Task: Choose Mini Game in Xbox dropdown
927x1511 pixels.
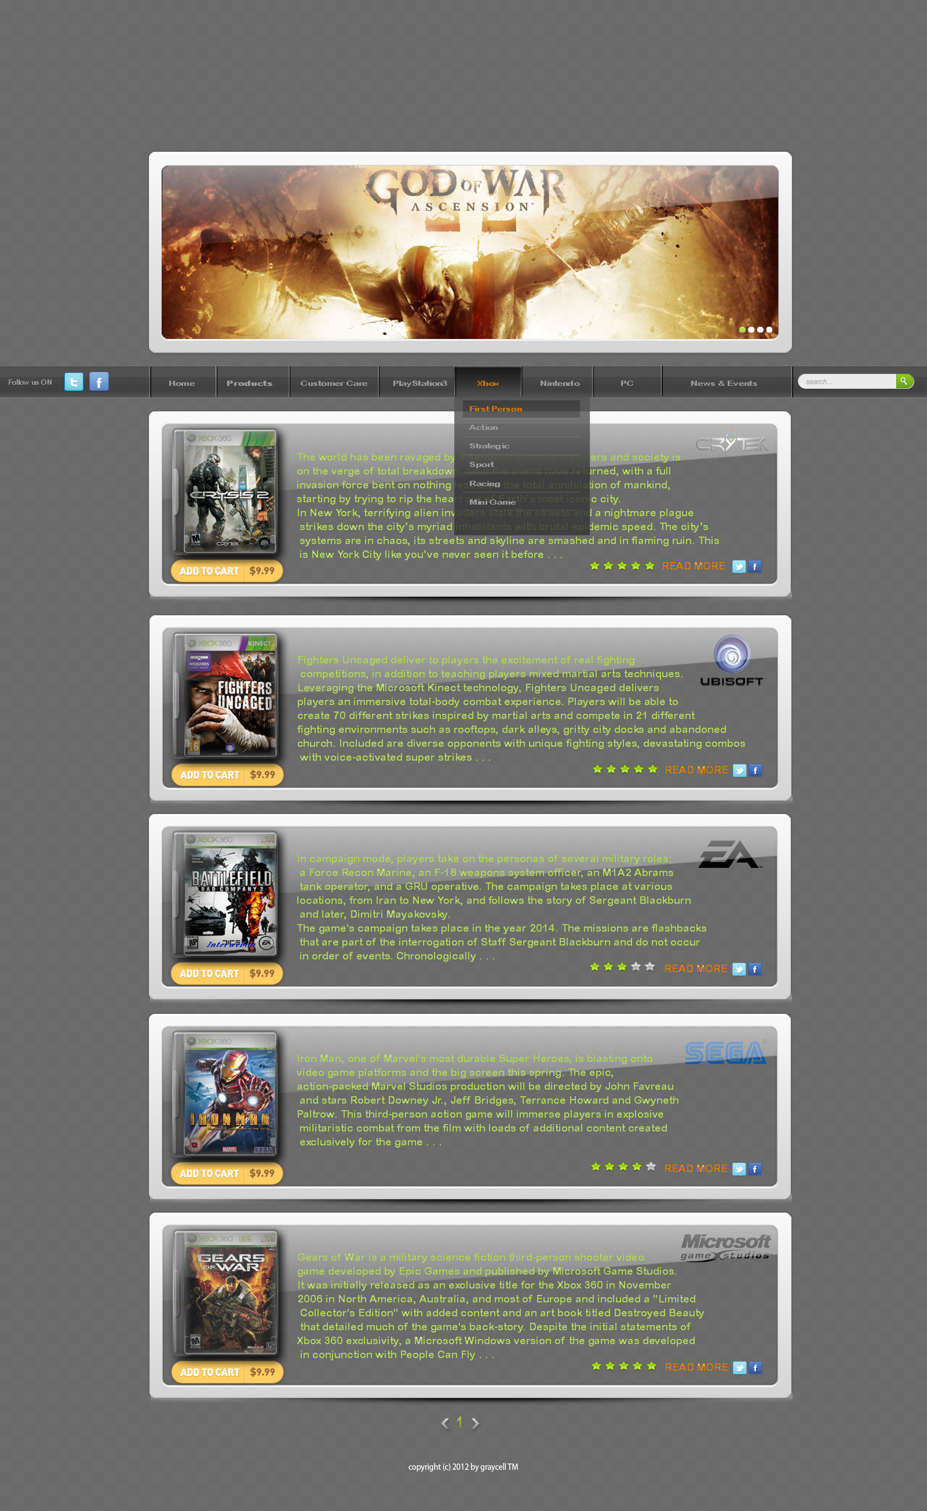Action: 521,502
